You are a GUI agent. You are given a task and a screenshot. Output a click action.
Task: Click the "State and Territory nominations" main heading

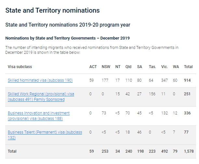pyautogui.click(x=52, y=10)
